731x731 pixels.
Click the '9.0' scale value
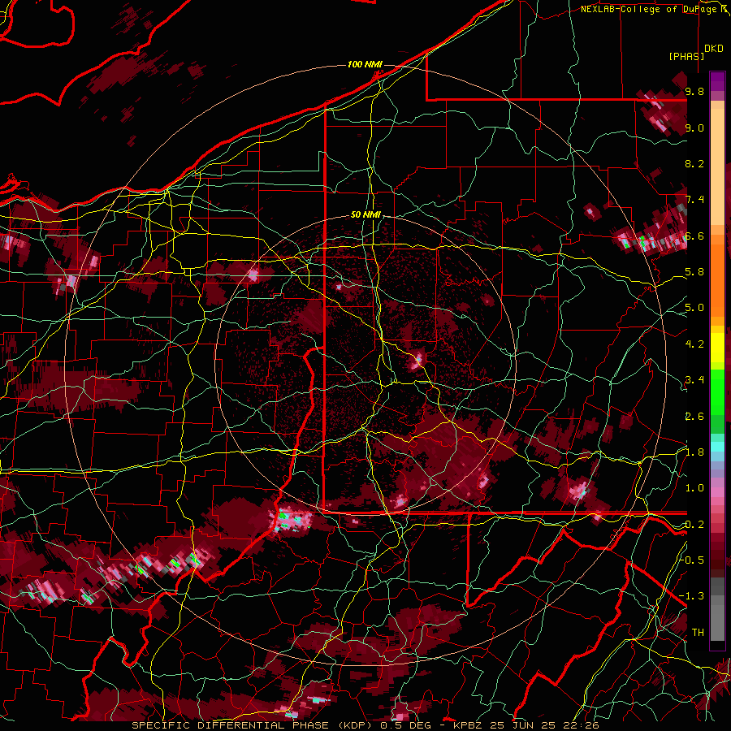[x=694, y=128]
